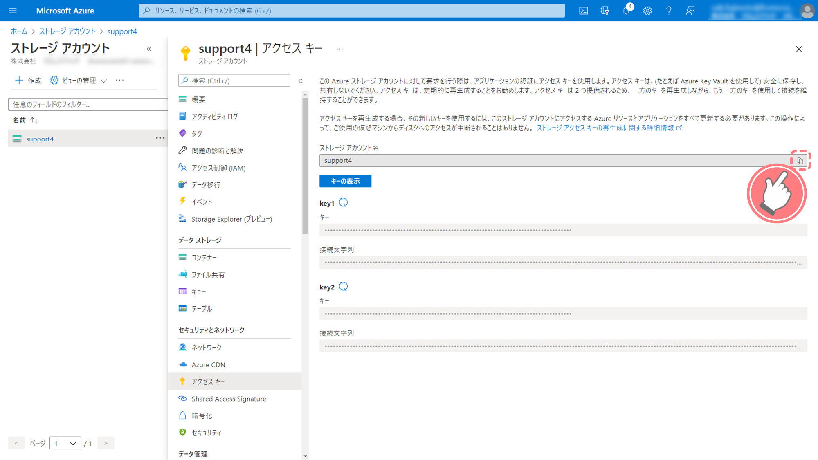Open the Azure portal hamburger menu
The height and width of the screenshot is (460, 818).
pos(13,11)
